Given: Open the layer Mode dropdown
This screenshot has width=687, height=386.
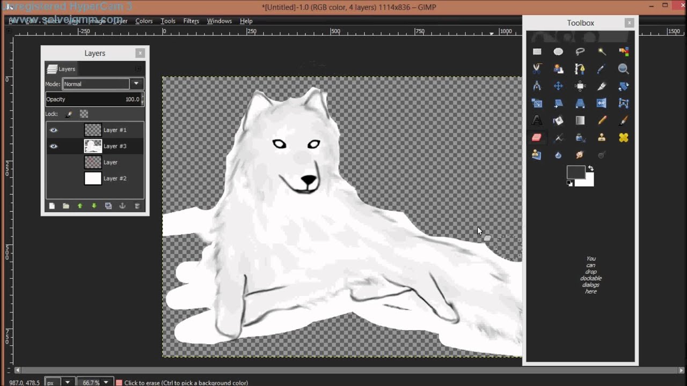Looking at the screenshot, I should pos(102,84).
